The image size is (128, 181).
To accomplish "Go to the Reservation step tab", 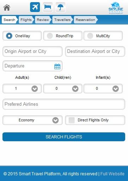I will (x=86, y=20).
